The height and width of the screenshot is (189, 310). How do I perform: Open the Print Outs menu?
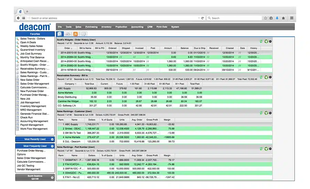tap(162, 27)
